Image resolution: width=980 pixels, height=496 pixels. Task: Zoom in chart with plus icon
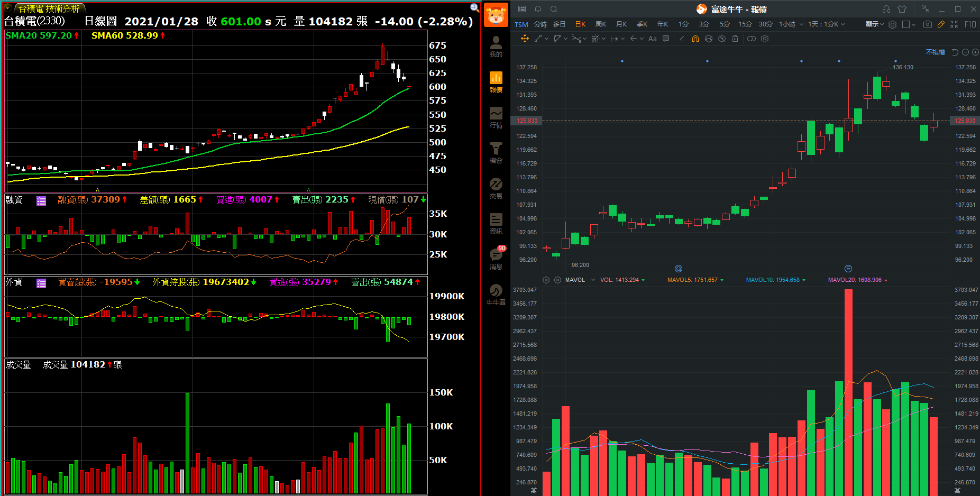coord(975,52)
